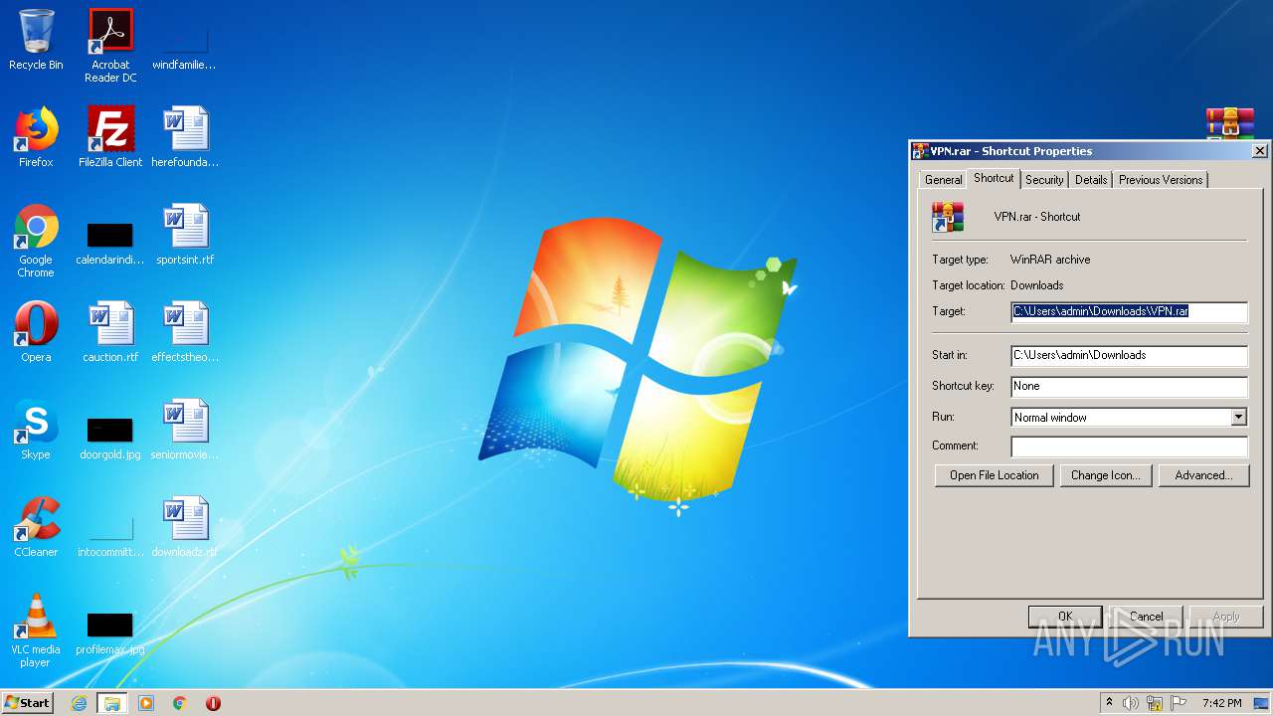Select the windfamilie desktop file
The height and width of the screenshot is (716, 1273).
[185, 46]
